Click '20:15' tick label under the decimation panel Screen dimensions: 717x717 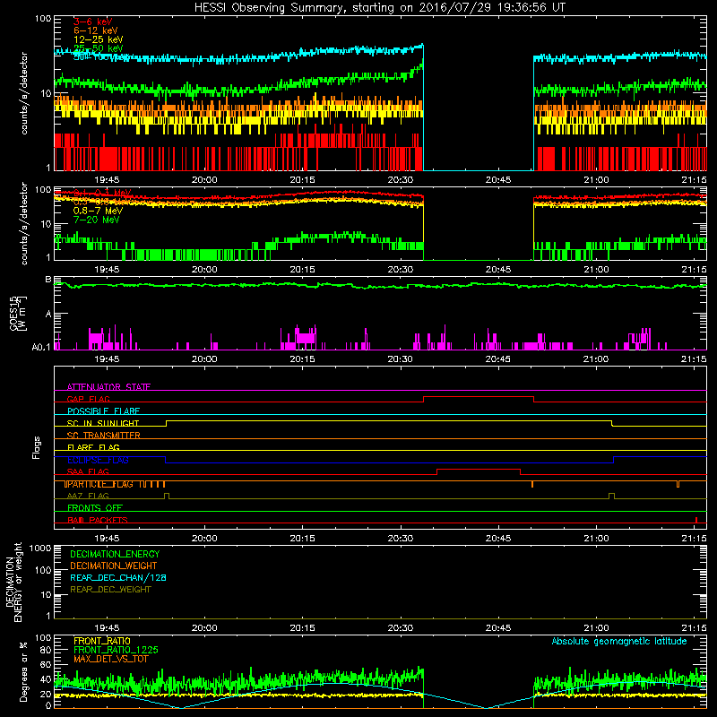(x=302, y=628)
